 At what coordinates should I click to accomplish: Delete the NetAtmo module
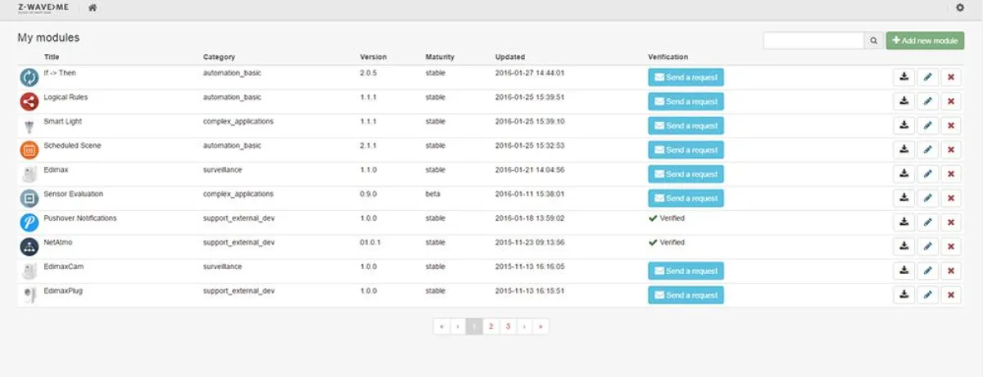(x=951, y=247)
